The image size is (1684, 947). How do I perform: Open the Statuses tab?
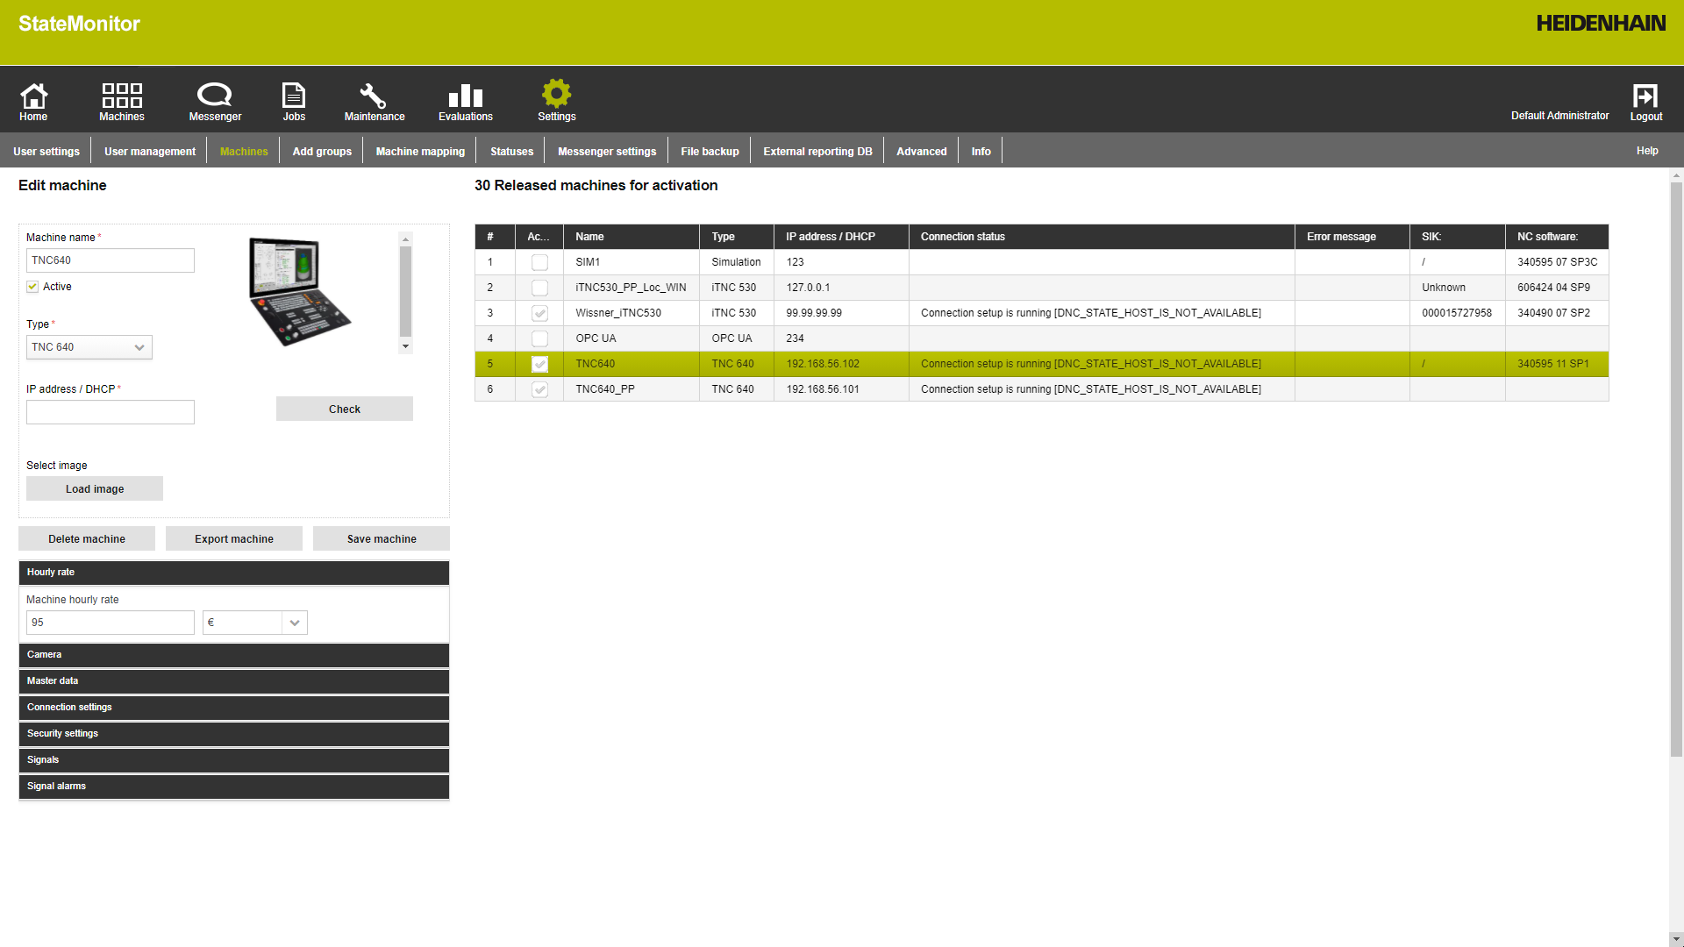(511, 151)
